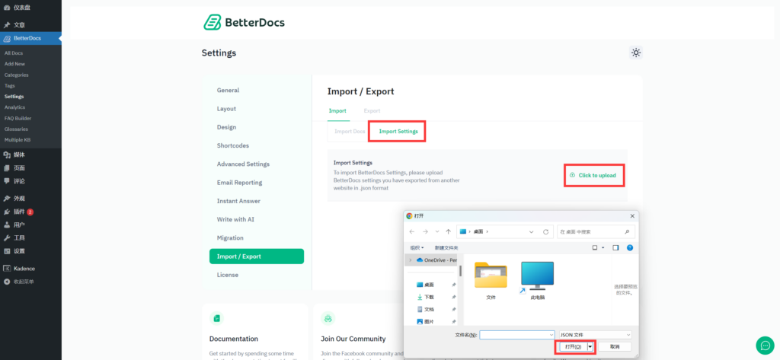Screen dimensions: 780x360
Task: Go up one folder level in dialog
Action: (448, 231)
